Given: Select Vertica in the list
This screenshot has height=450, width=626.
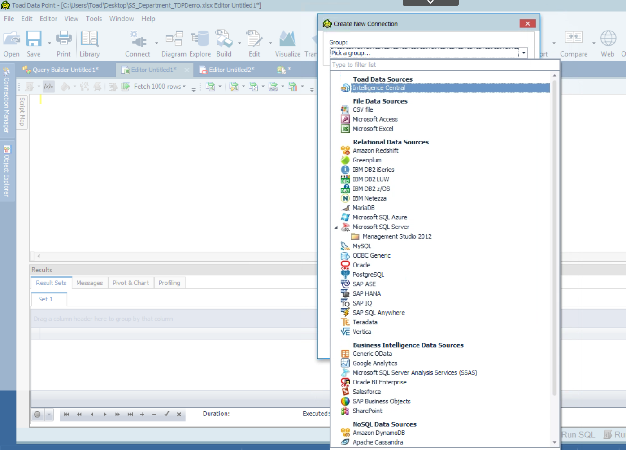Looking at the screenshot, I should [361, 332].
